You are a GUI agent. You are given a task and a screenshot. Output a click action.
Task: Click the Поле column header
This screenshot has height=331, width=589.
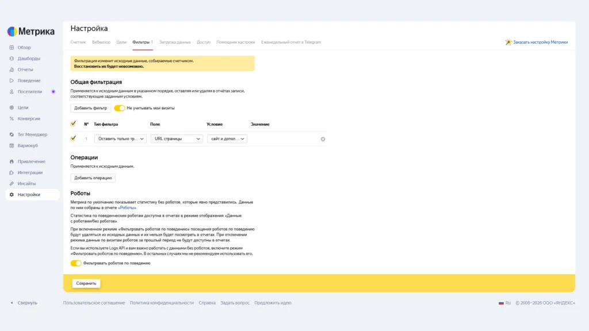[155, 124]
